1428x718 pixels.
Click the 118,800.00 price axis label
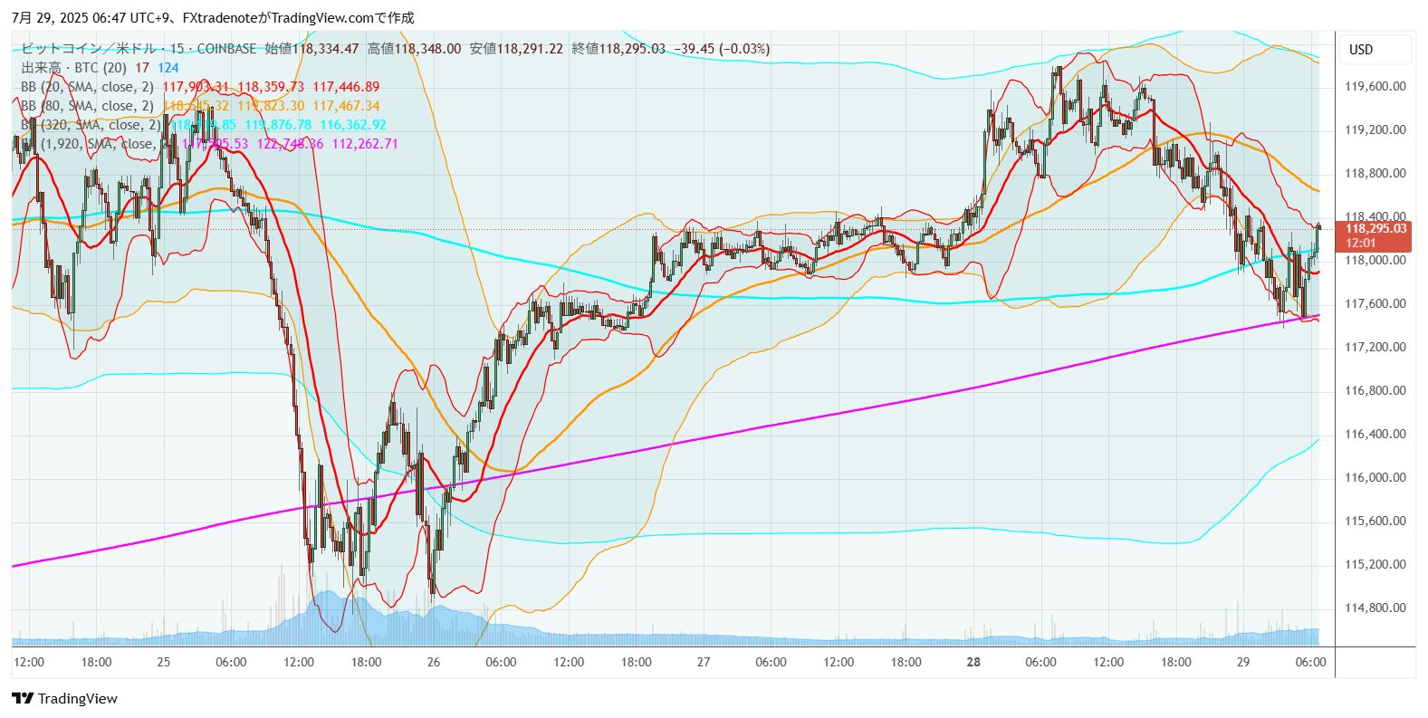coord(1375,174)
